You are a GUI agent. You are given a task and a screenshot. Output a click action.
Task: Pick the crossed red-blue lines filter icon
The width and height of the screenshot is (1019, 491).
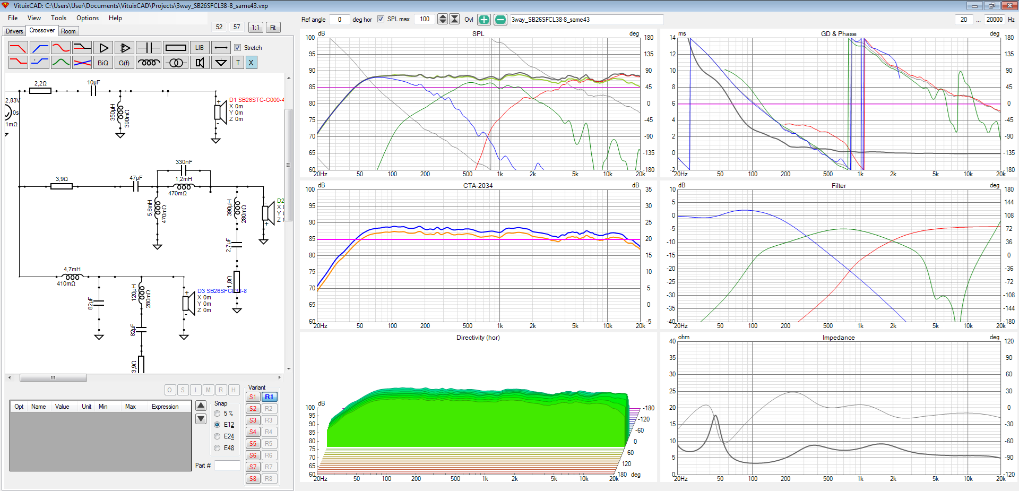tap(82, 63)
